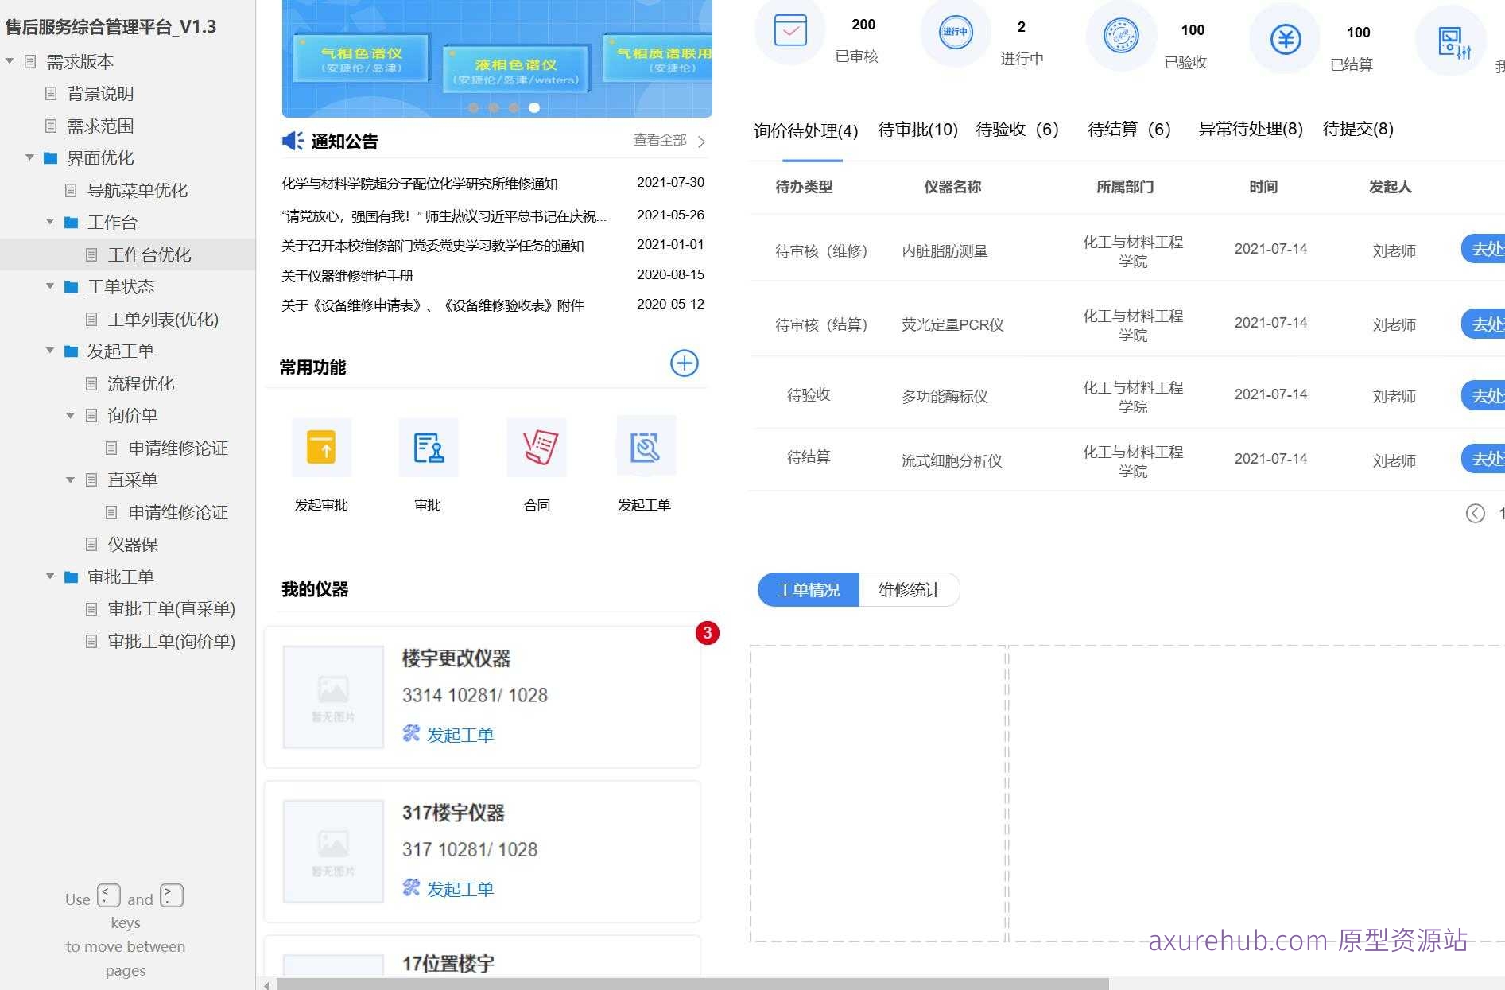The image size is (1505, 990).
Task: Select the 发起工单 wrench icon
Action: pyautogui.click(x=646, y=447)
